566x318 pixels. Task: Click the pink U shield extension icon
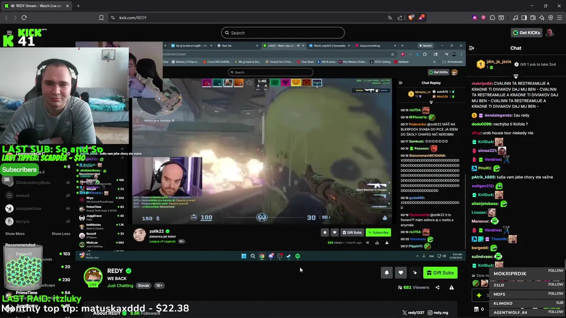(x=483, y=18)
